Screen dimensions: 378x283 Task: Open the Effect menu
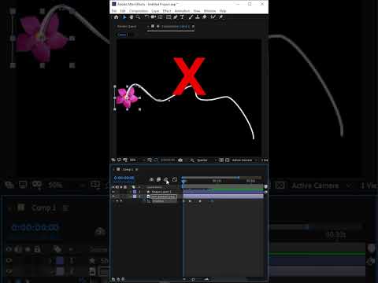(167, 11)
